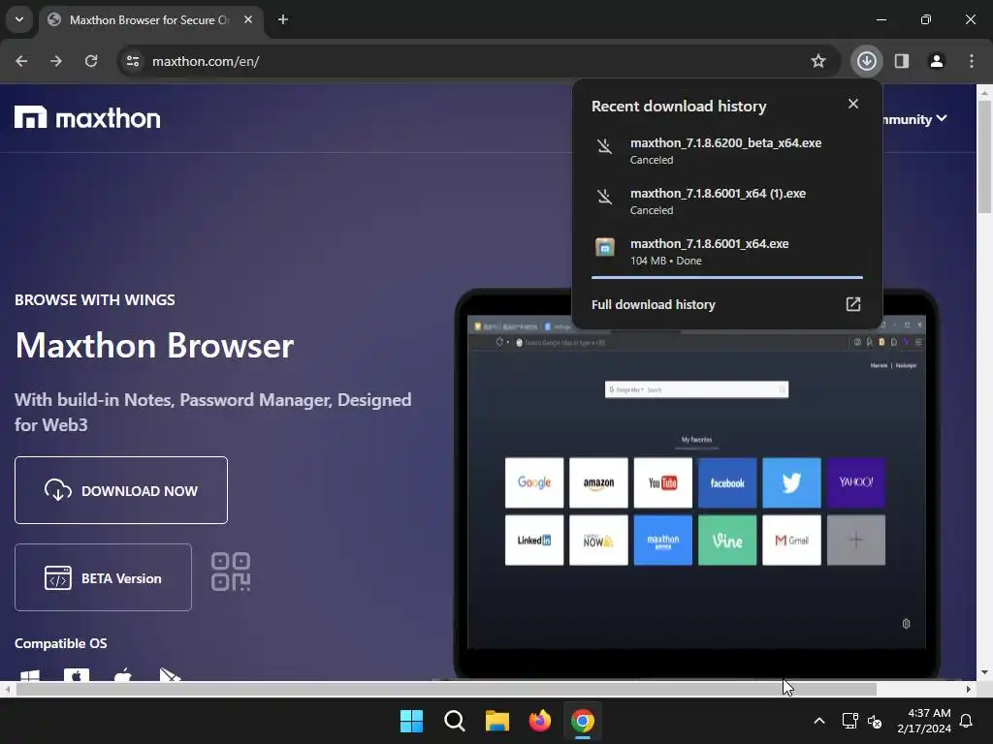Reload the maxthon.com page
The width and height of the screenshot is (993, 744).
click(x=91, y=61)
